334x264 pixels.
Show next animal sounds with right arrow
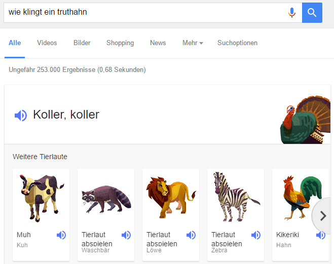click(323, 216)
